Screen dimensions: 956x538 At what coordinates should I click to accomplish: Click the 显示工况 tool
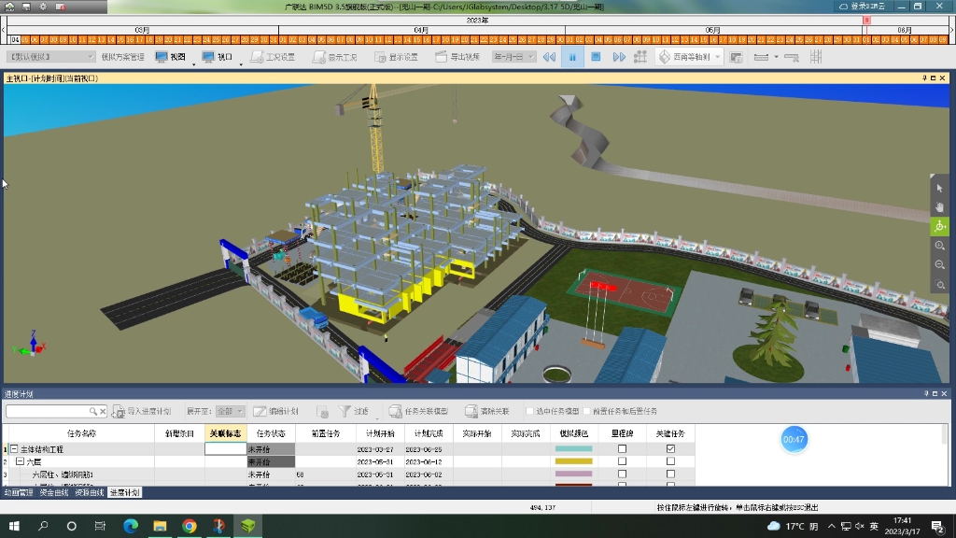coord(335,57)
